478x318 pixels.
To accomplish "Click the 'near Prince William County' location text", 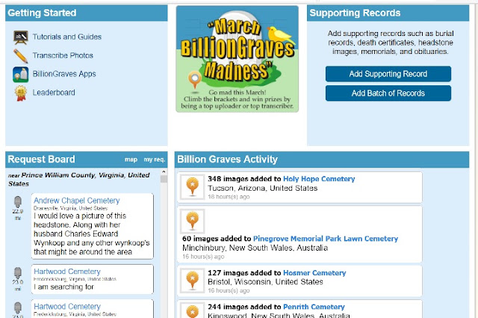I will point(78,180).
